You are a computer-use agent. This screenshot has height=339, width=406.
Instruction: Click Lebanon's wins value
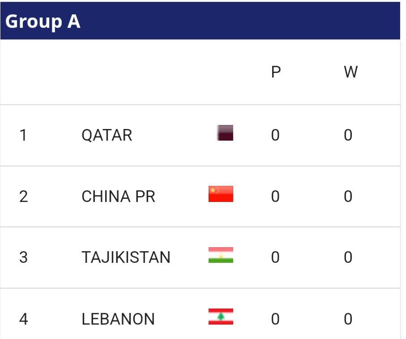tap(348, 319)
